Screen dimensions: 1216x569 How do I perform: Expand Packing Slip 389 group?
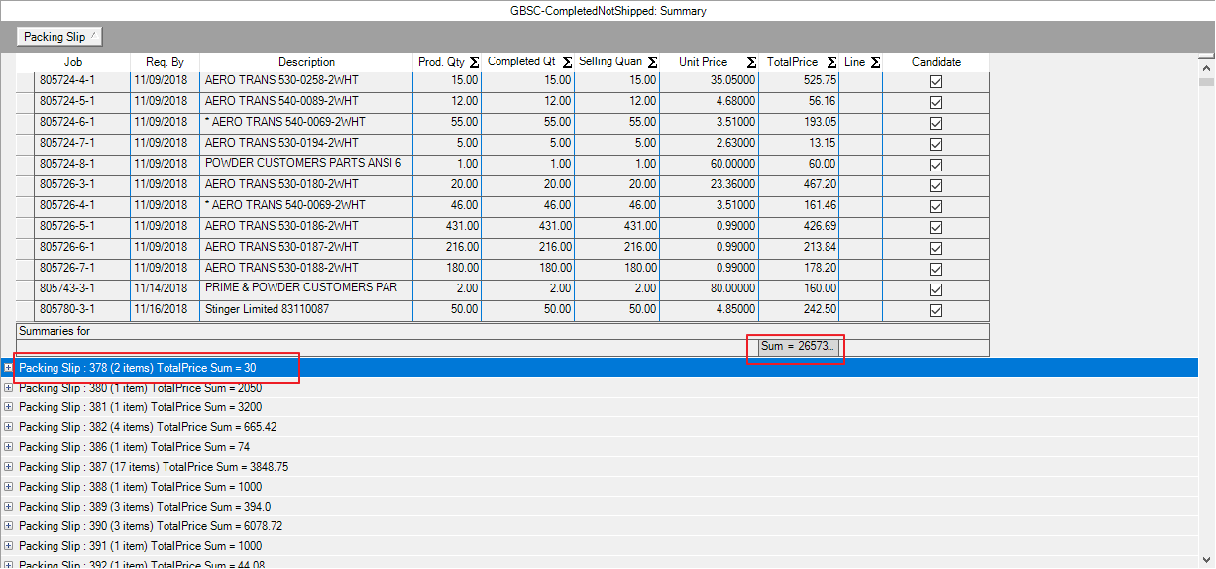click(9, 507)
